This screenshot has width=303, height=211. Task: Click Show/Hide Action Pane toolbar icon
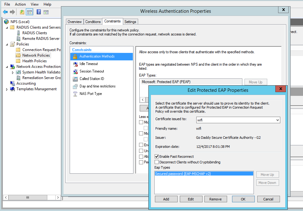click(x=46, y=12)
